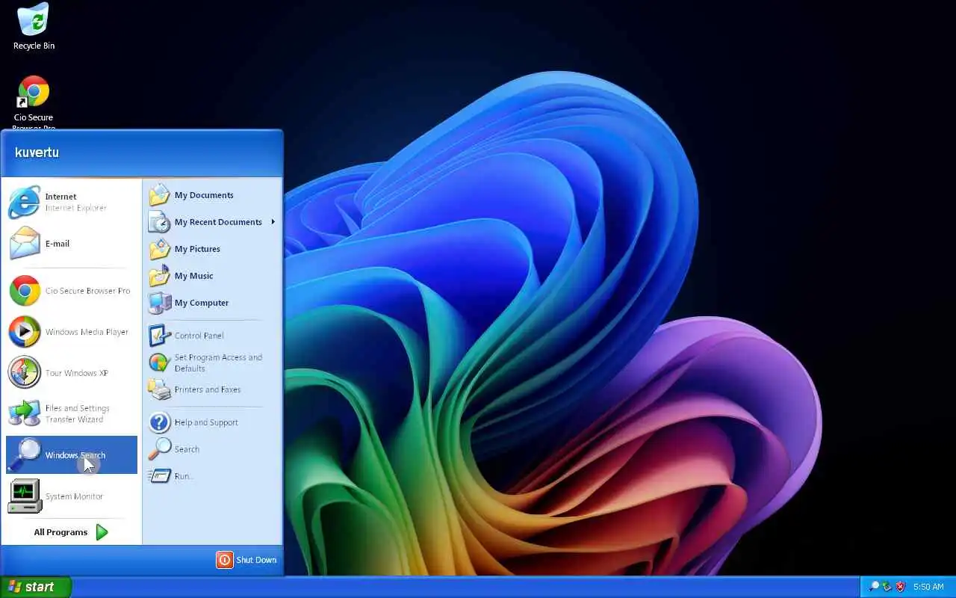Open Printers and Faxes
This screenshot has height=598, width=956.
213,389
